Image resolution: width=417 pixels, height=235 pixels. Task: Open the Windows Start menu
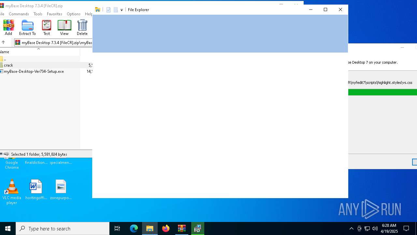click(x=8, y=228)
